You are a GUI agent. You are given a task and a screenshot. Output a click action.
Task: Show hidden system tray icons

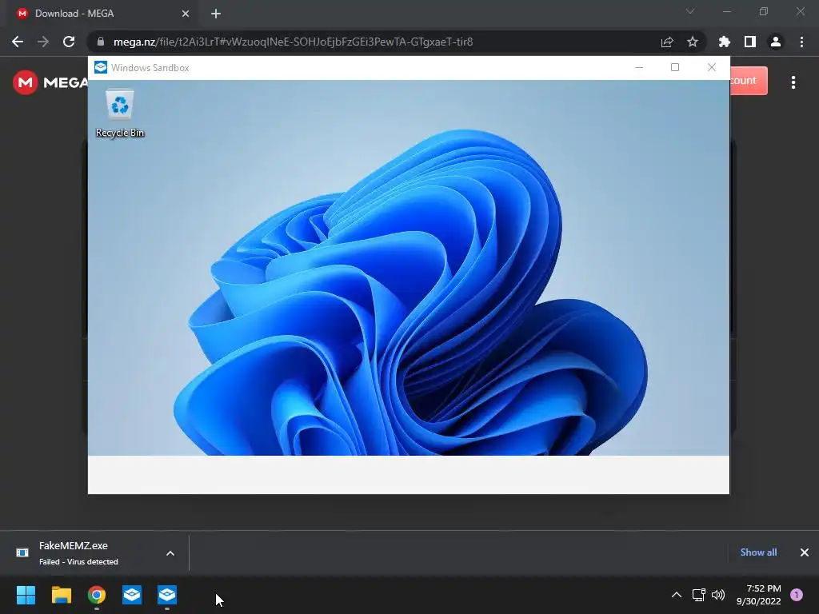(677, 595)
